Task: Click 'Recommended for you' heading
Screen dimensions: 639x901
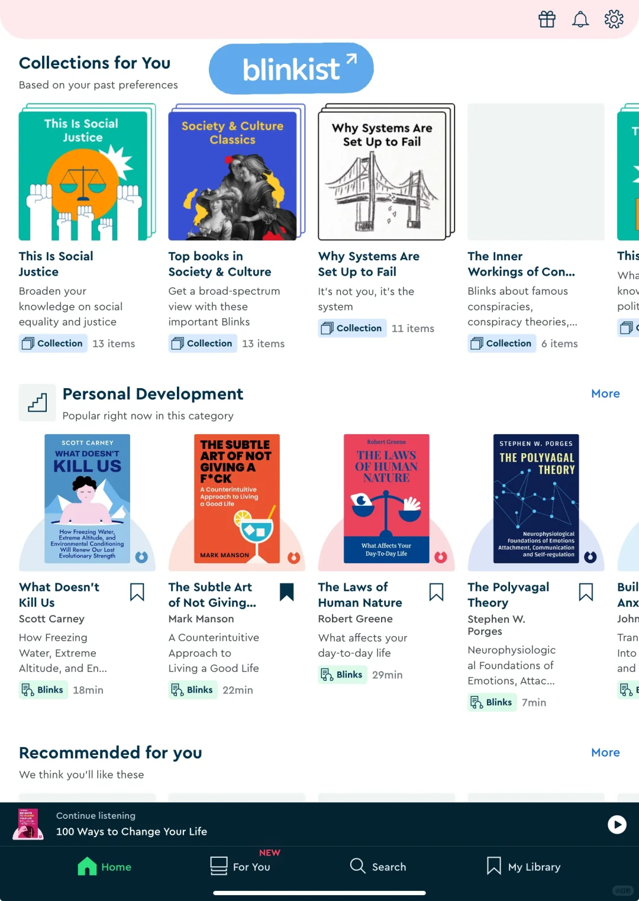Action: click(111, 753)
